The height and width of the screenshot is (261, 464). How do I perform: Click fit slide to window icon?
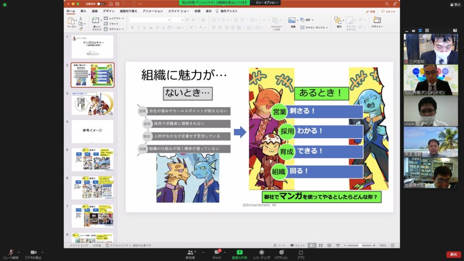(x=393, y=246)
